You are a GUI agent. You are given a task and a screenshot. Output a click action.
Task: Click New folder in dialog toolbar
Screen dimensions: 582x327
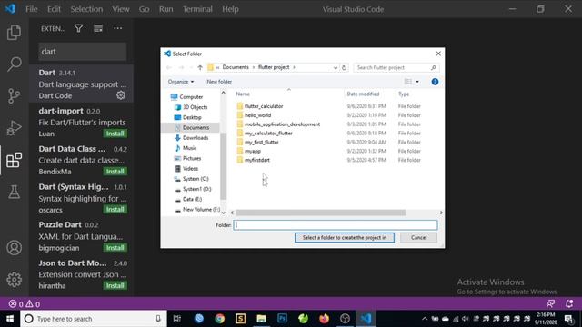tap(219, 82)
